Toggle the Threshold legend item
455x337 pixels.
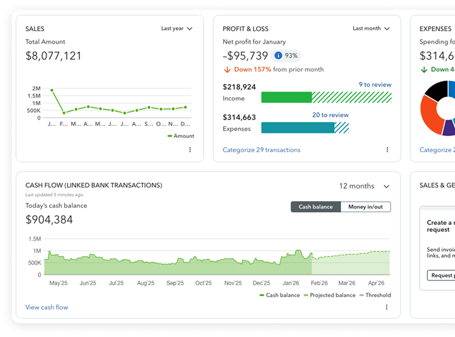pos(374,295)
